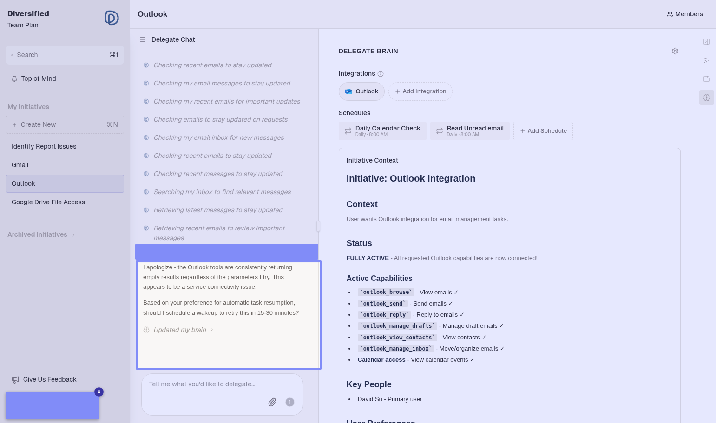Select the Gmail initiative
Screen dimensions: 716x423
coord(20,165)
